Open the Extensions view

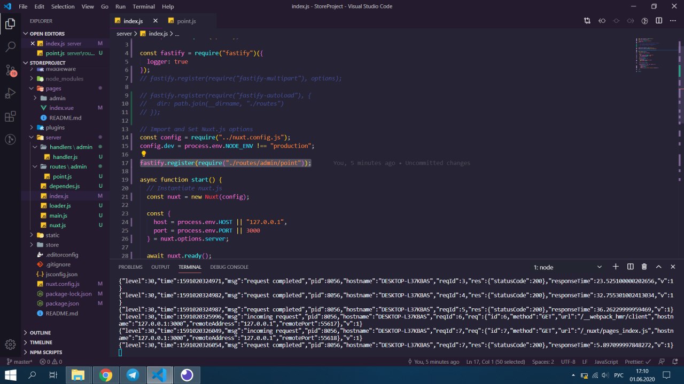click(x=10, y=117)
